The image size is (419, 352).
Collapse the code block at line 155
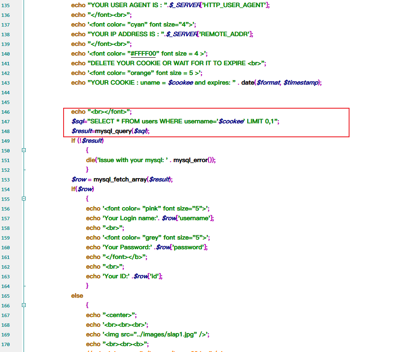[24, 199]
